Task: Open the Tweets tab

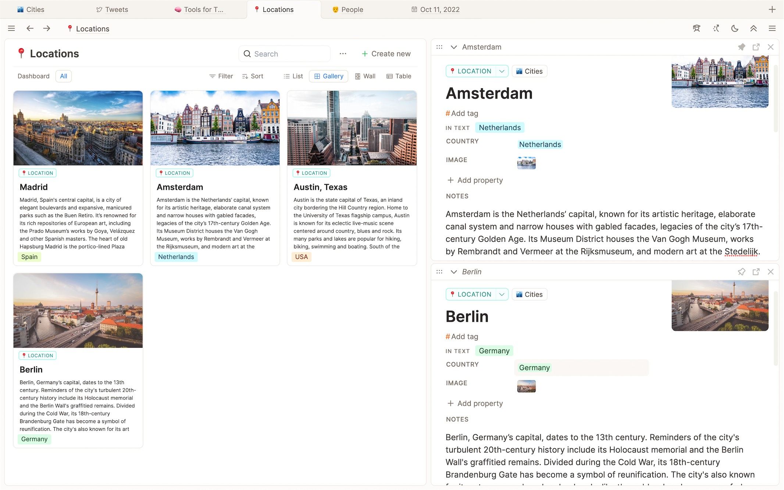Action: pyautogui.click(x=112, y=10)
